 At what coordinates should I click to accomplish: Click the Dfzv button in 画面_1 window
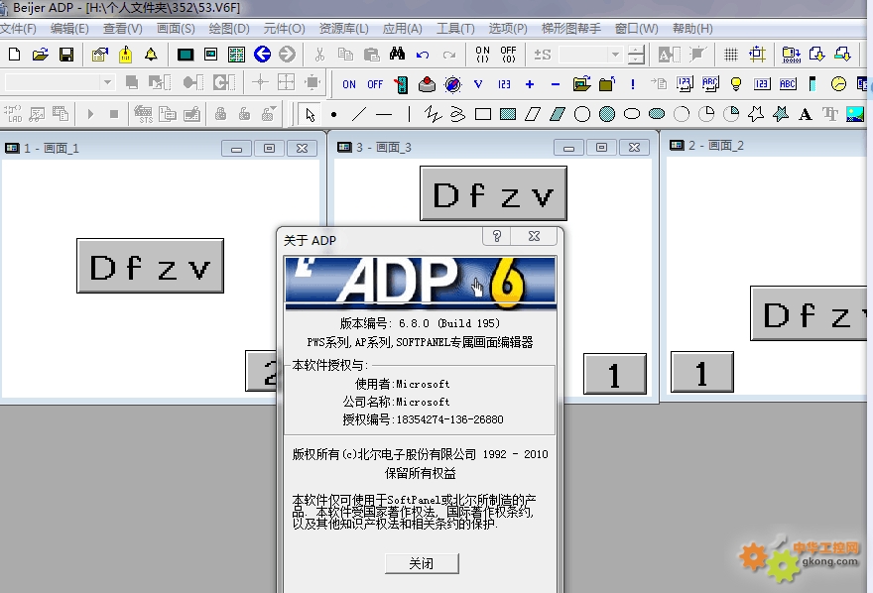pyautogui.click(x=151, y=266)
